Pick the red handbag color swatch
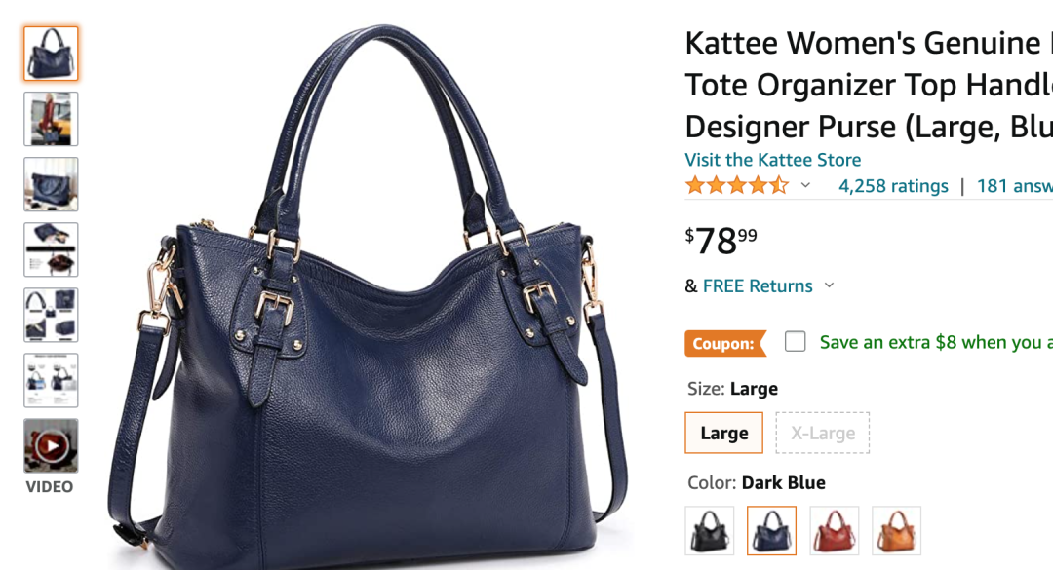Screen dimensions: 1053x570 [834, 531]
